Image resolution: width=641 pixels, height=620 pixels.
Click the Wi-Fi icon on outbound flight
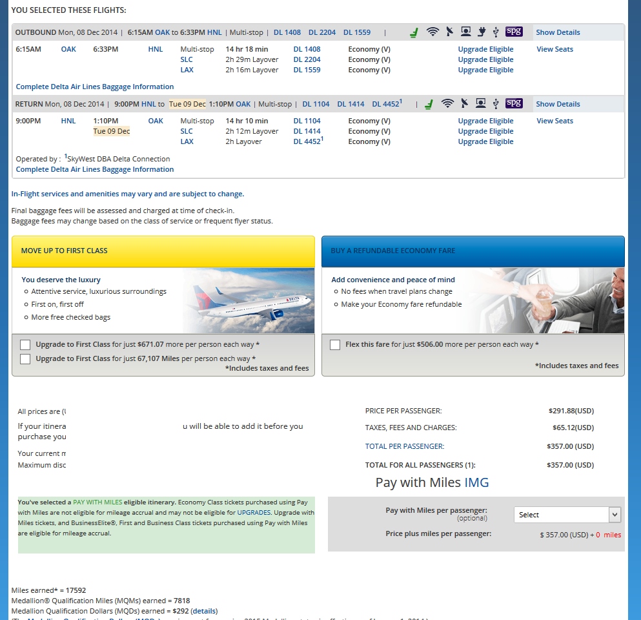(x=432, y=32)
